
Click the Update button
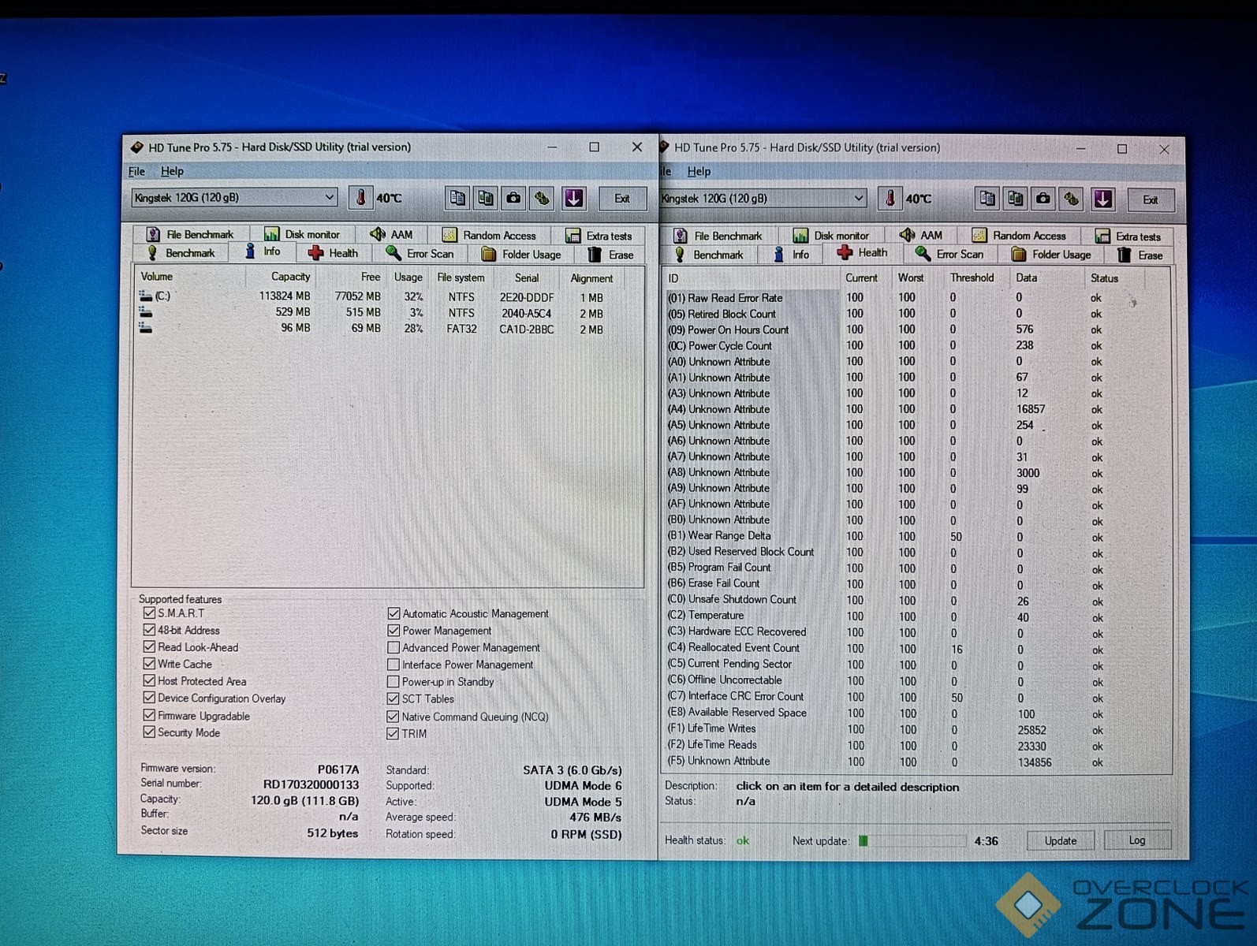click(1061, 840)
